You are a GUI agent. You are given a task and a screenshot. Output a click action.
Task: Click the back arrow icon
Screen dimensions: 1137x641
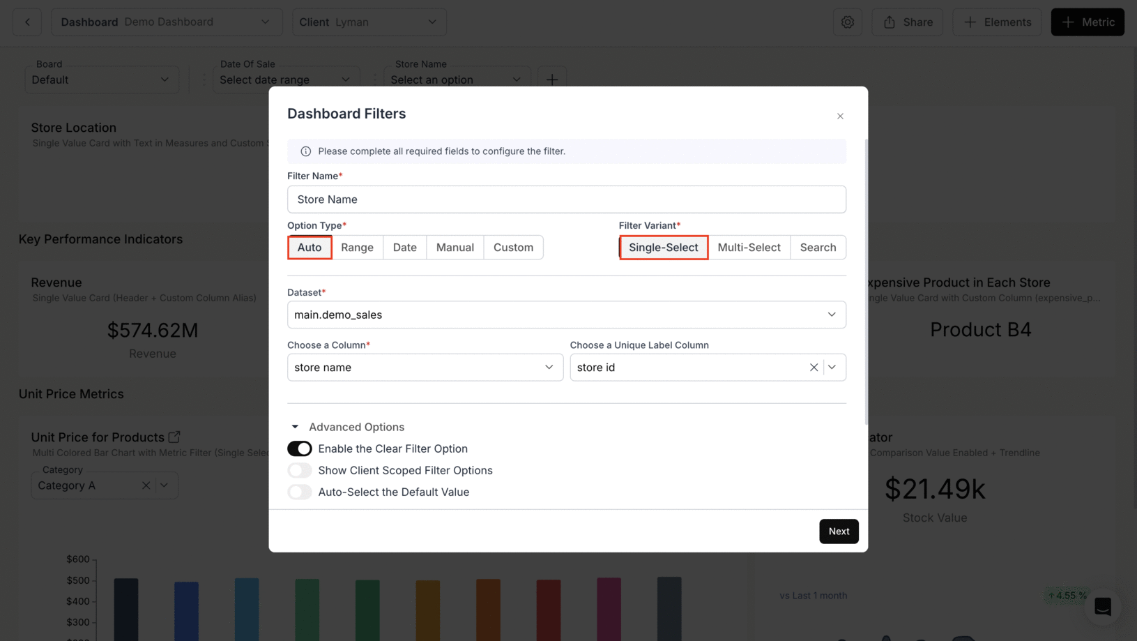27,22
